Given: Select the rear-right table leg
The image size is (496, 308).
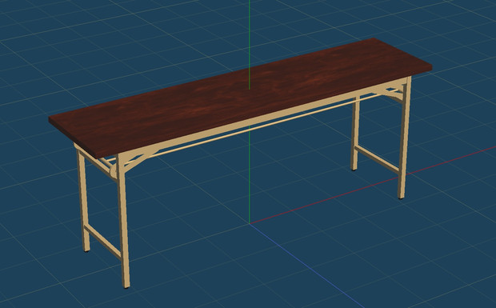Looking at the screenshot, I should pyautogui.click(x=355, y=134).
